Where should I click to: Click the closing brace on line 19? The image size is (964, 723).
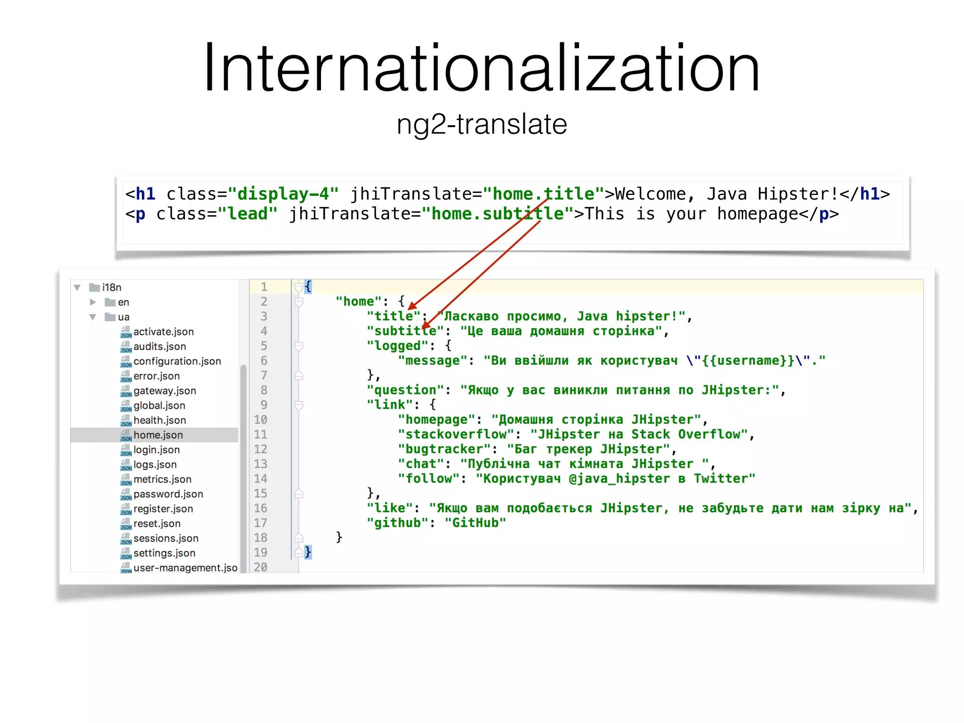point(308,552)
